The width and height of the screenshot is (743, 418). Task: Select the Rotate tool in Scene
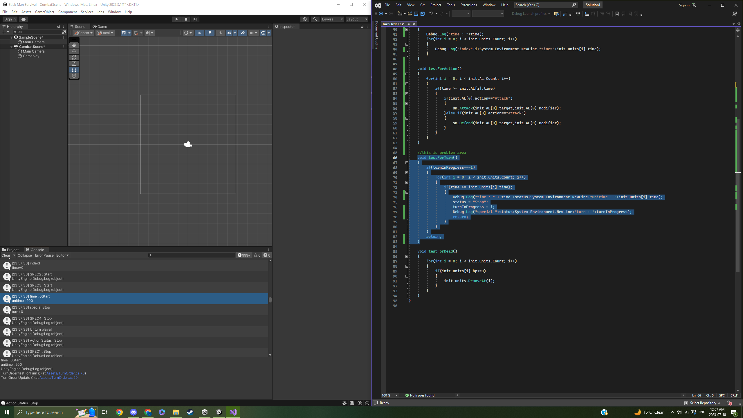[x=74, y=57]
